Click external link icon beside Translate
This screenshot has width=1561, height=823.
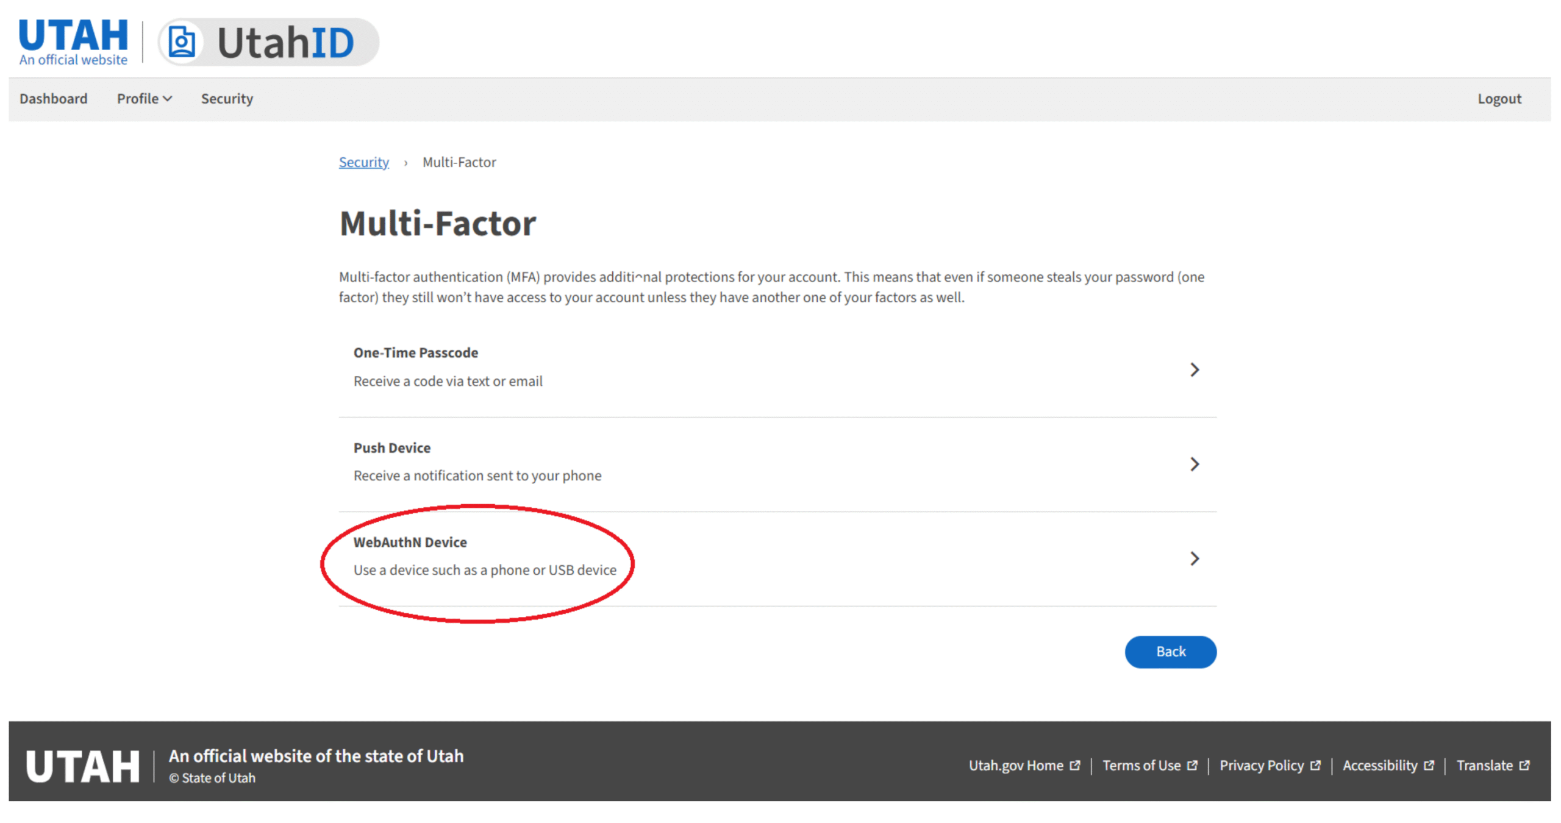1524,765
